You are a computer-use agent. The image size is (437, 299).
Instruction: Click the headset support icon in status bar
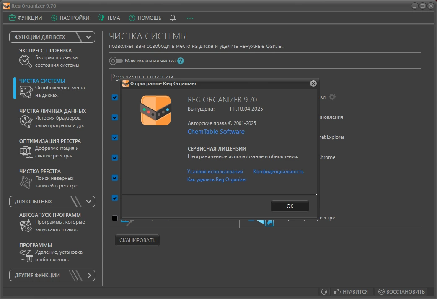click(x=324, y=291)
